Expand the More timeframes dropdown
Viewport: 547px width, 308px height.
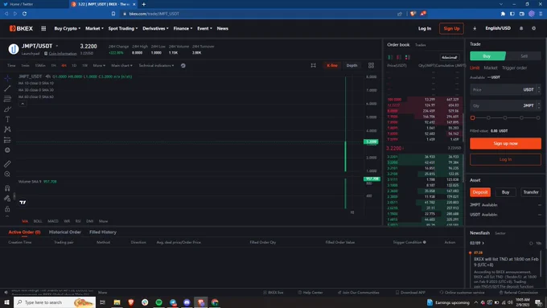99,66
